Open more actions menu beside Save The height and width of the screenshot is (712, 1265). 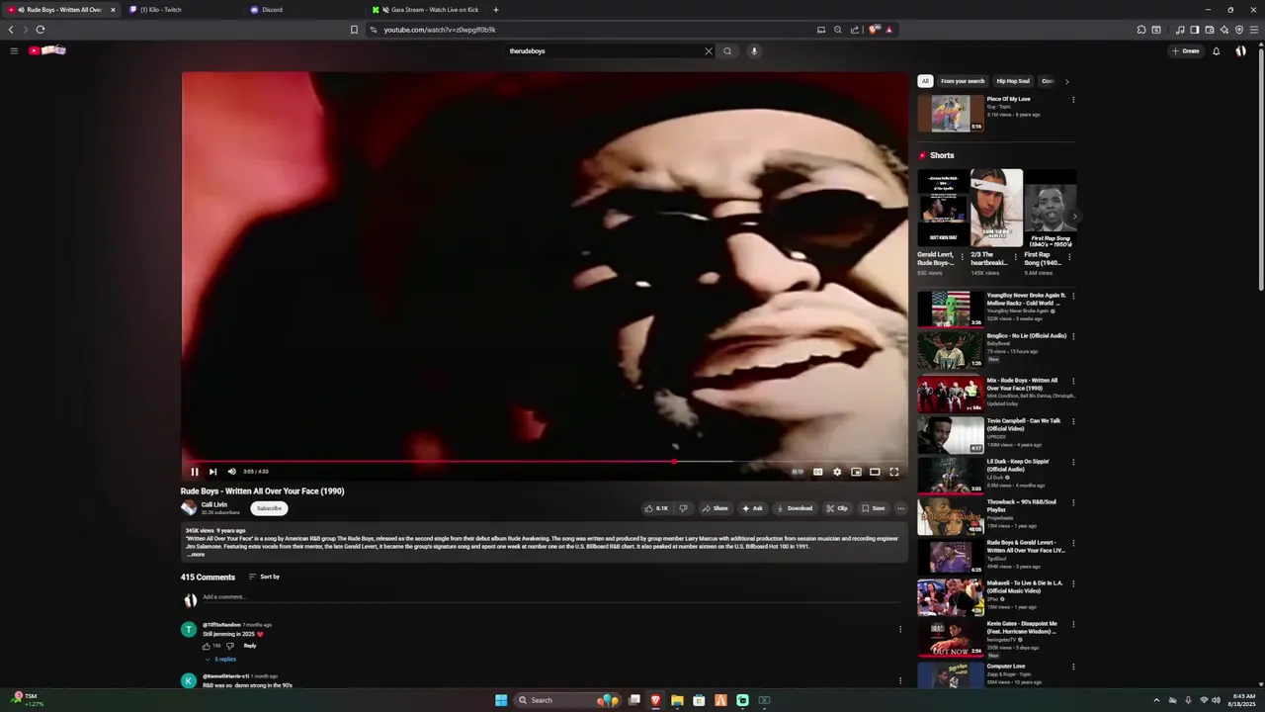pyautogui.click(x=900, y=508)
